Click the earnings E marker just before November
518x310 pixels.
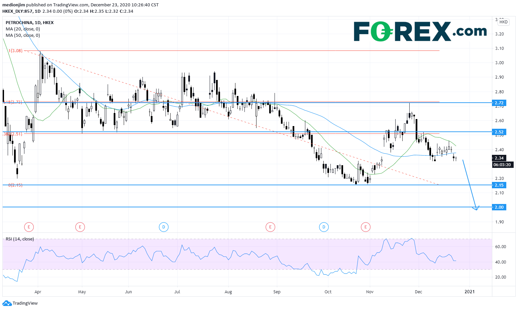click(366, 227)
